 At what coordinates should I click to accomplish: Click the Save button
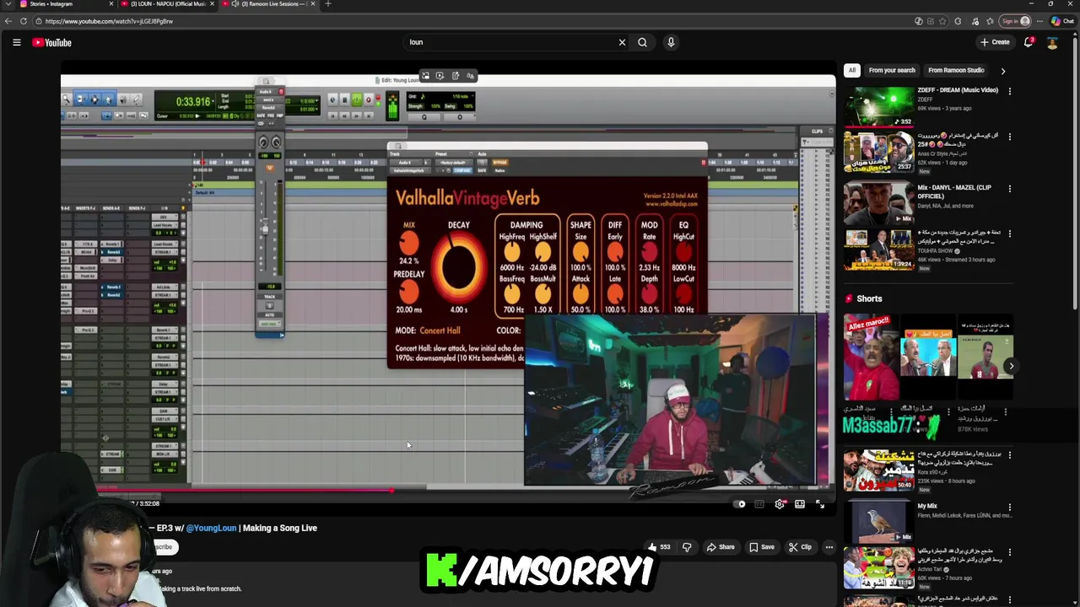click(x=761, y=547)
